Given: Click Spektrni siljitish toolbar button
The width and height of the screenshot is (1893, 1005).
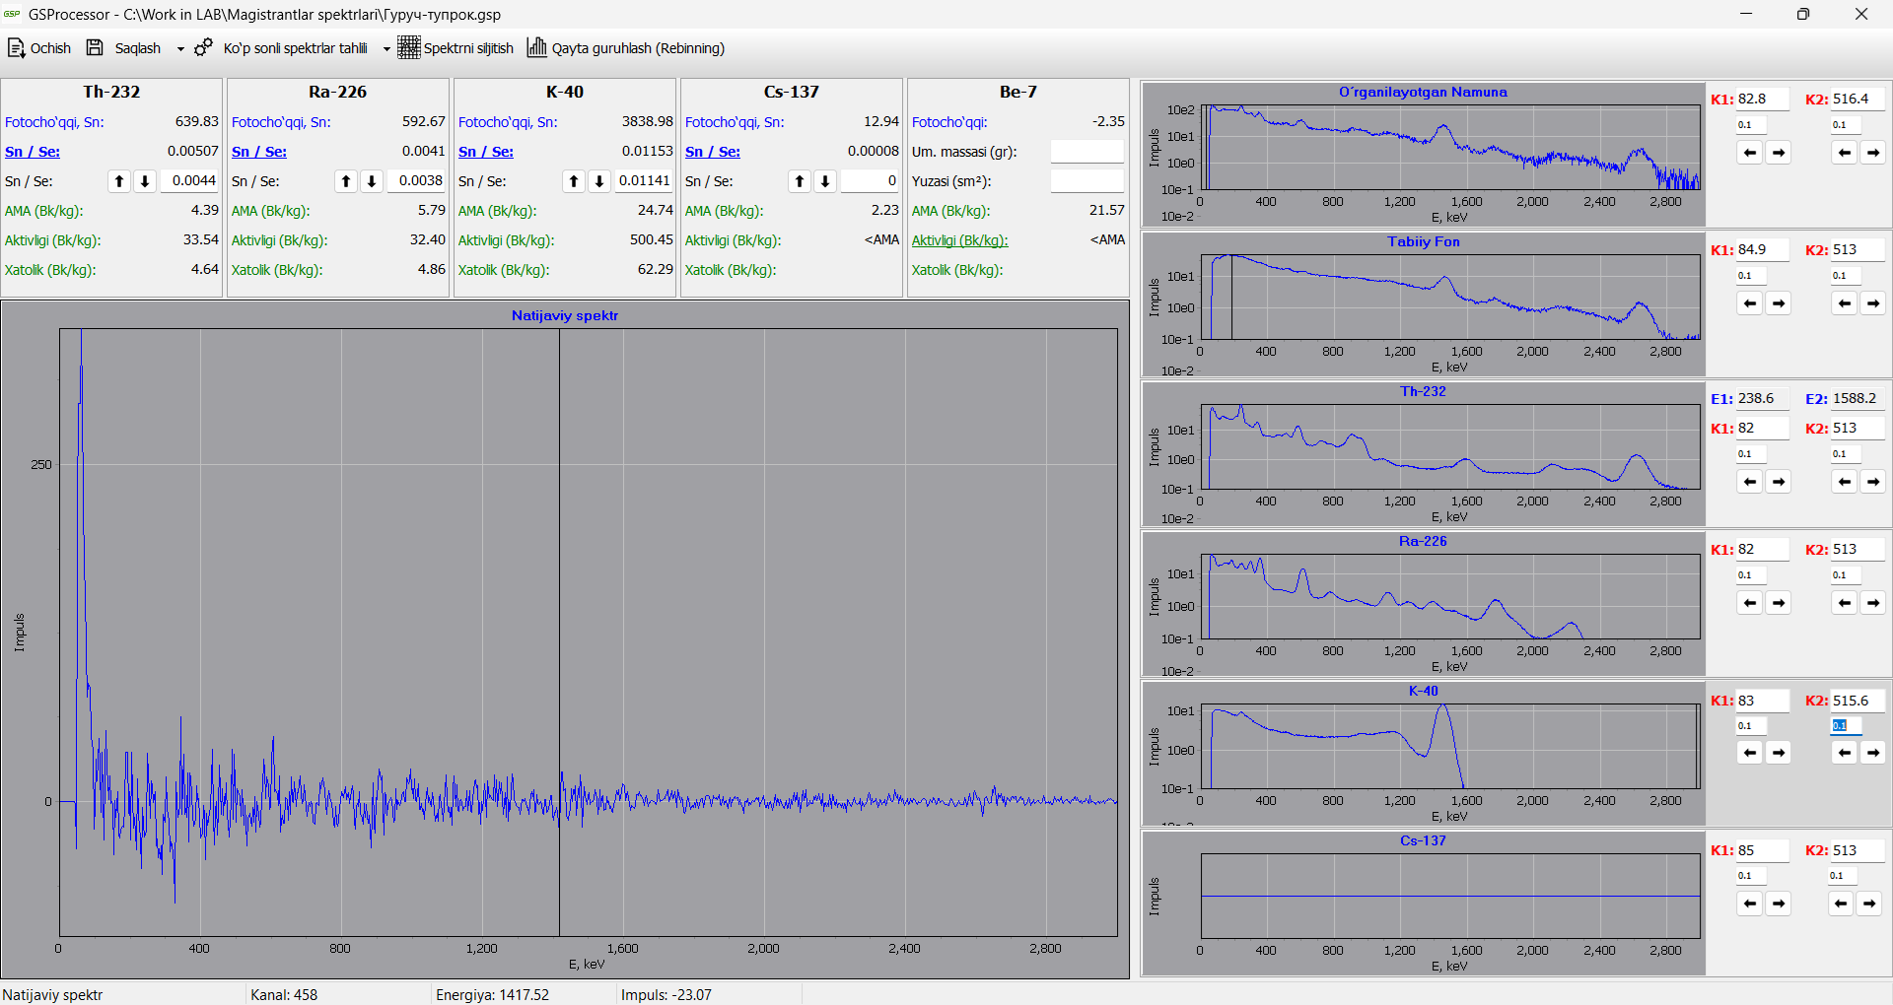Looking at the screenshot, I should tap(456, 48).
